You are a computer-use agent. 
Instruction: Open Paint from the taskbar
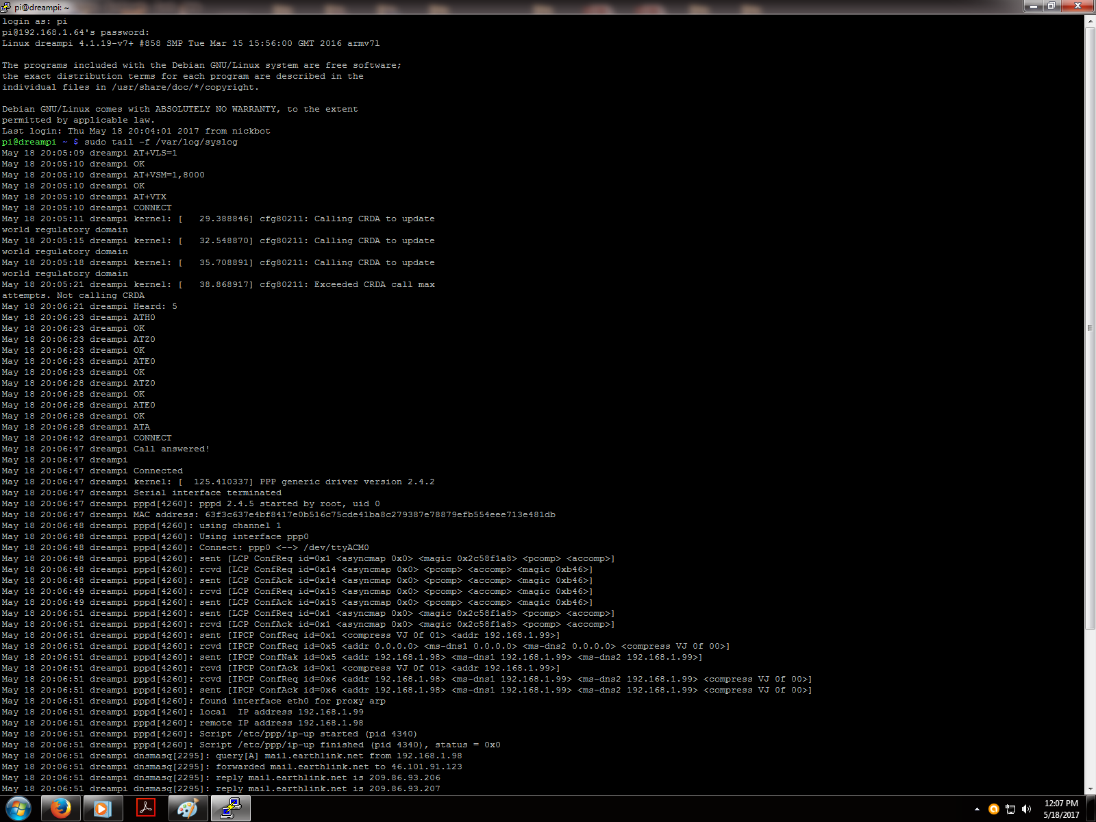click(188, 809)
